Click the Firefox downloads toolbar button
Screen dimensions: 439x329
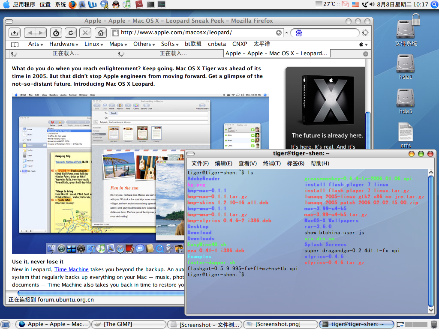tap(15, 33)
